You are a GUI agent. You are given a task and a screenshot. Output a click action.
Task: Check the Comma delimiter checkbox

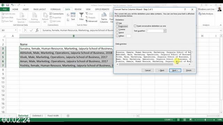click(x=117, y=29)
